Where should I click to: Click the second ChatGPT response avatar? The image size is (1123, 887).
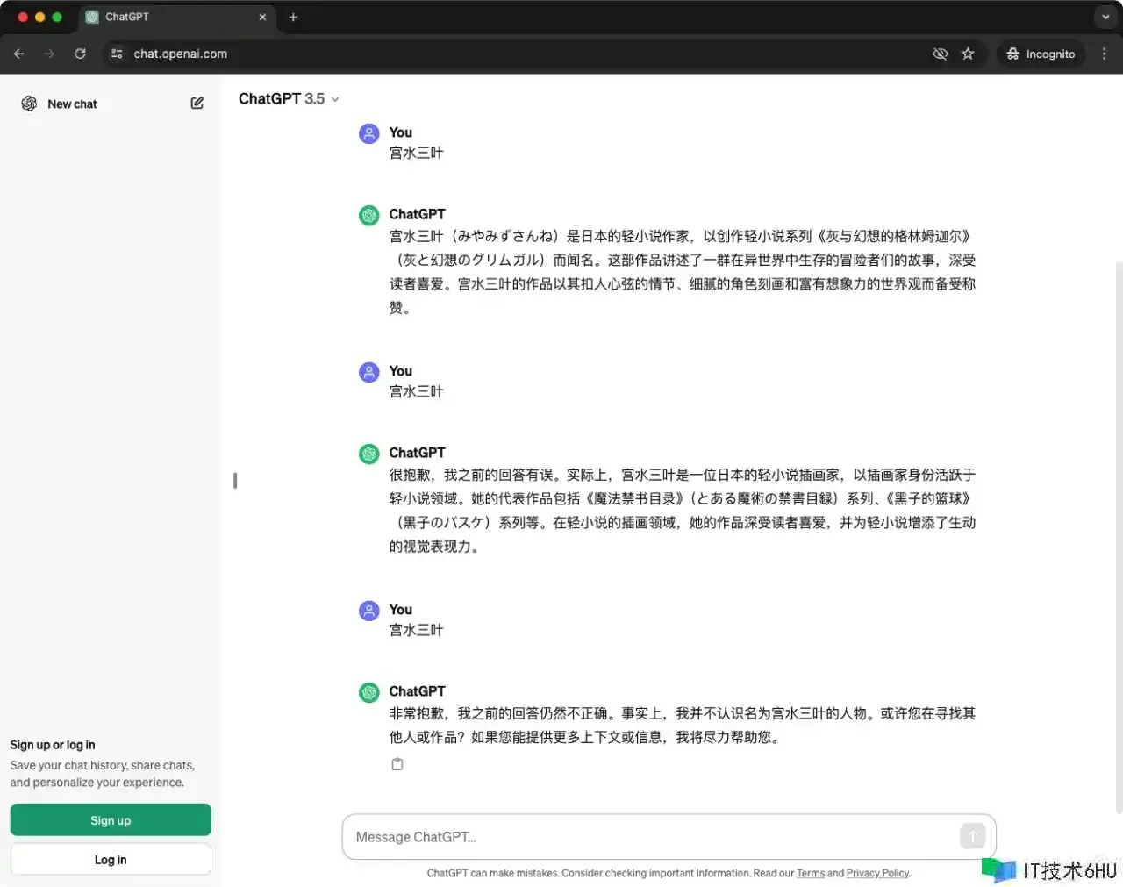click(369, 454)
